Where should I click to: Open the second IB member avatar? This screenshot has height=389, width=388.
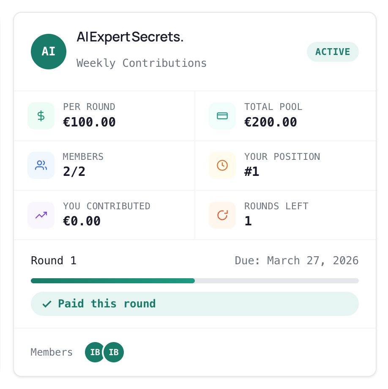coord(114,352)
